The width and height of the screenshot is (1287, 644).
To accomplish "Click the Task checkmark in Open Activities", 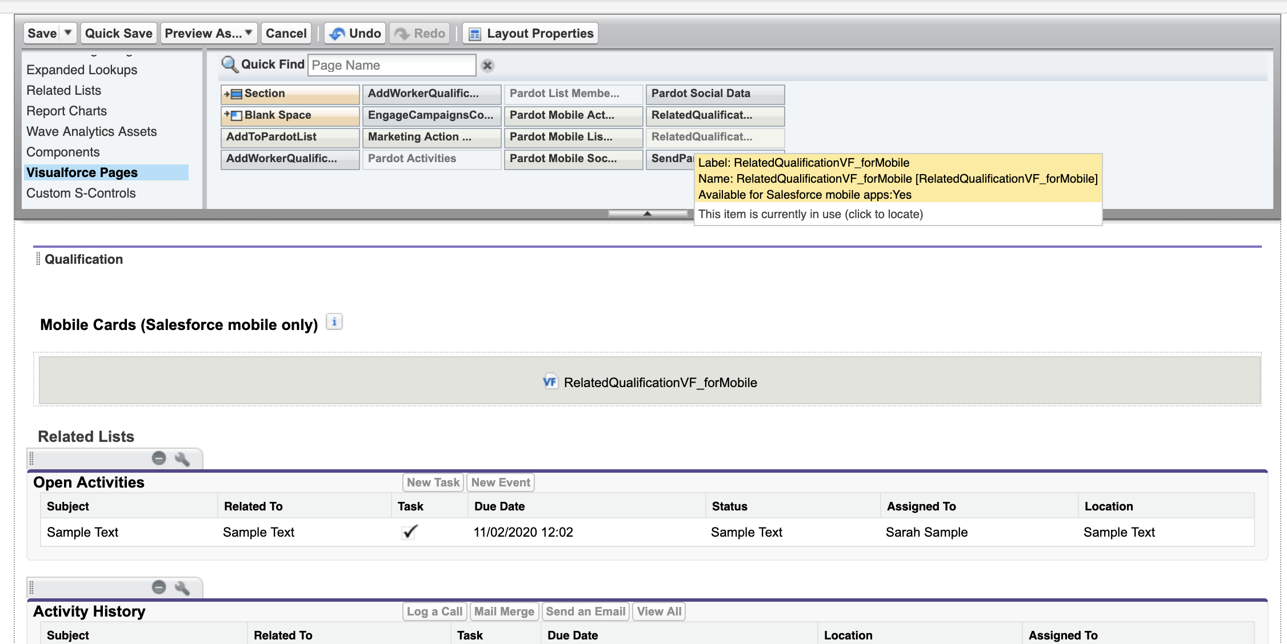I will coord(410,532).
